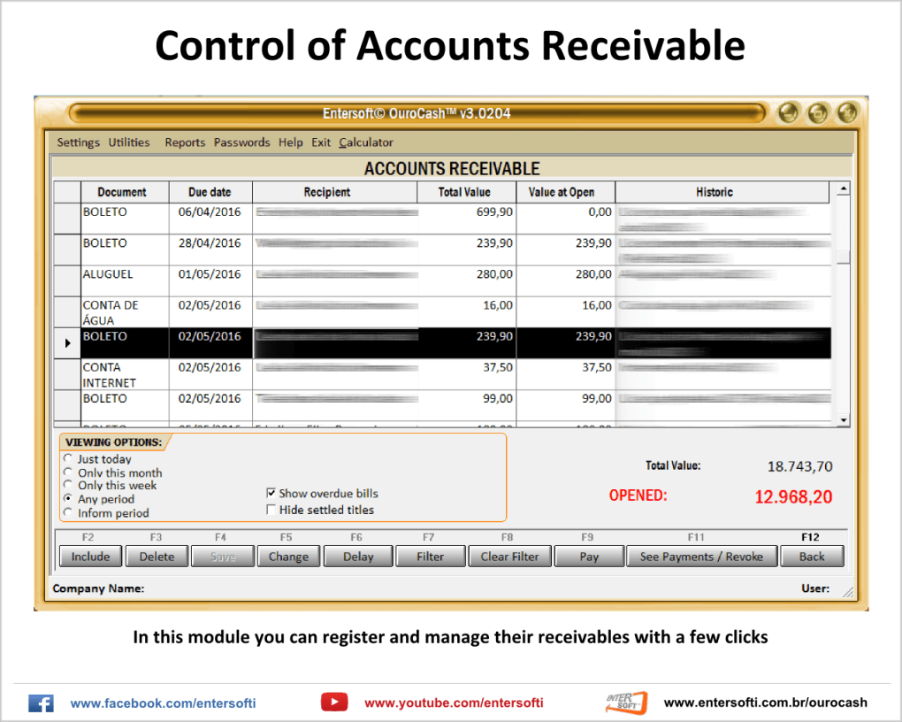
Task: Choose the 'Inform period' radio button
Action: click(x=69, y=513)
